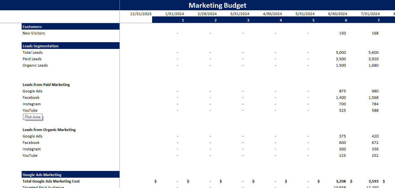Click the Plot Area tooltip element
This screenshot has width=395, height=188.
(x=32, y=117)
